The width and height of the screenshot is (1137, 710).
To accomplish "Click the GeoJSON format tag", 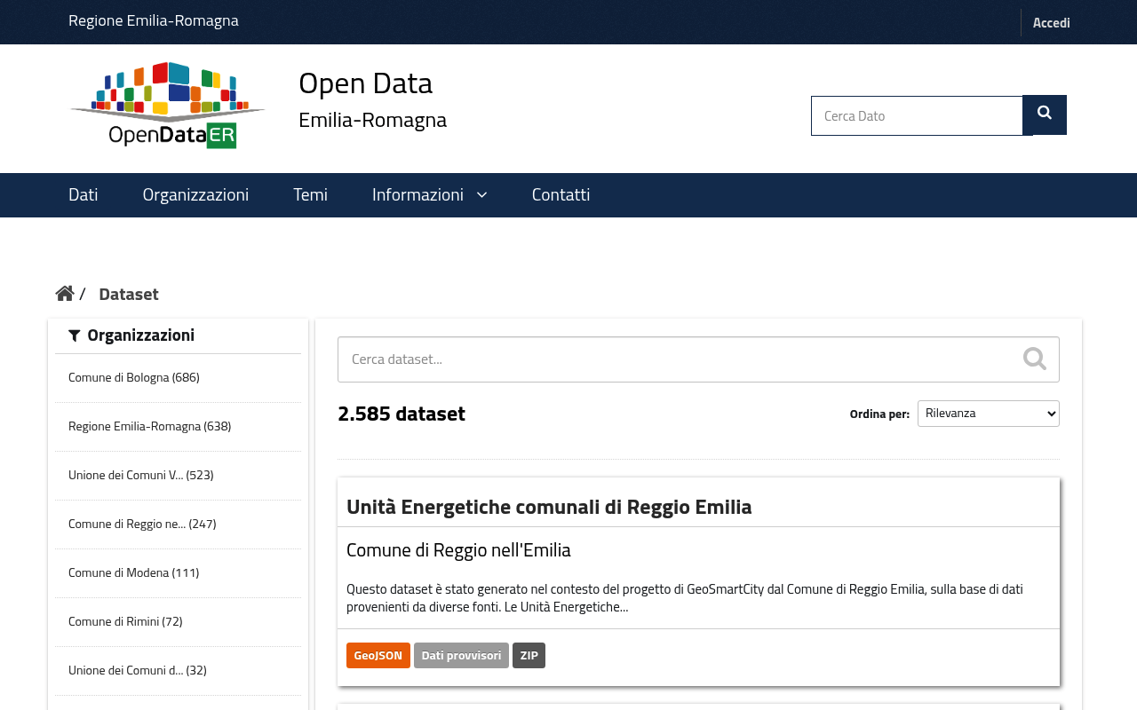I will click(x=378, y=655).
